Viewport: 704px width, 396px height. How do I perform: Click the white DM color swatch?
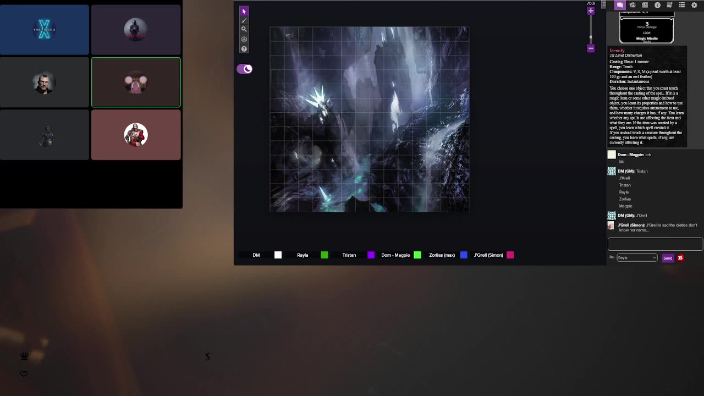pos(278,255)
